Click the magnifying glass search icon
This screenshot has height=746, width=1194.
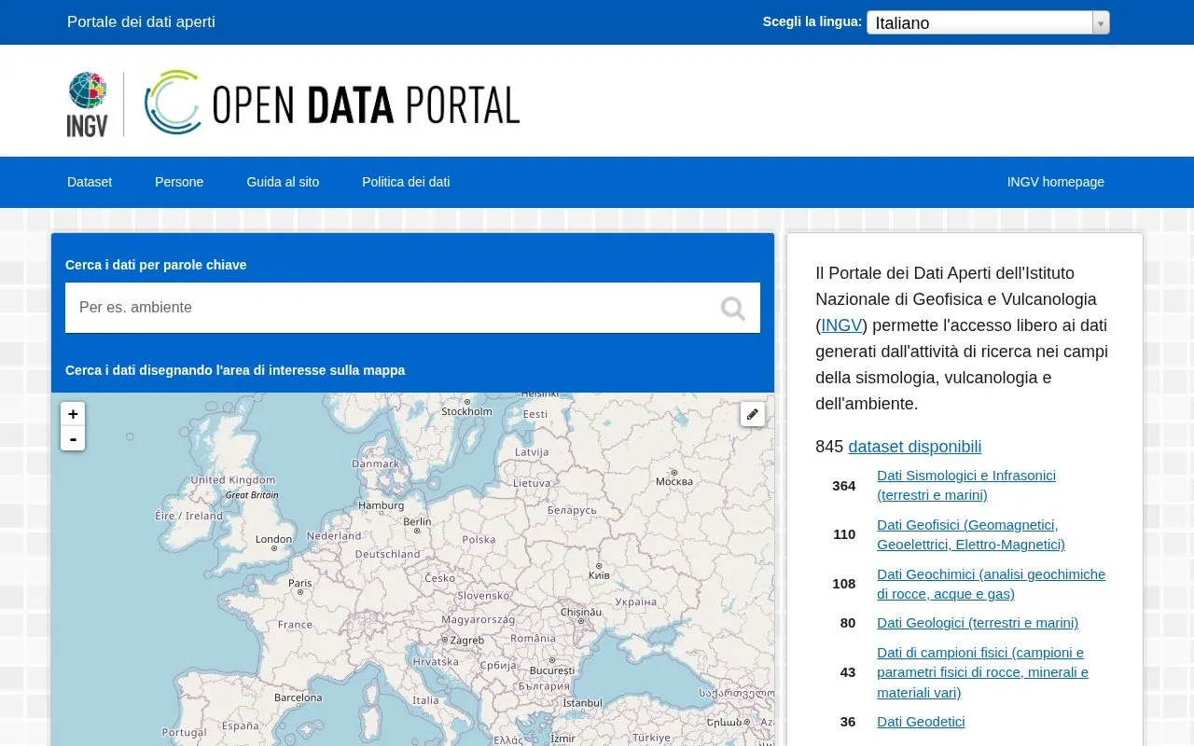click(733, 309)
